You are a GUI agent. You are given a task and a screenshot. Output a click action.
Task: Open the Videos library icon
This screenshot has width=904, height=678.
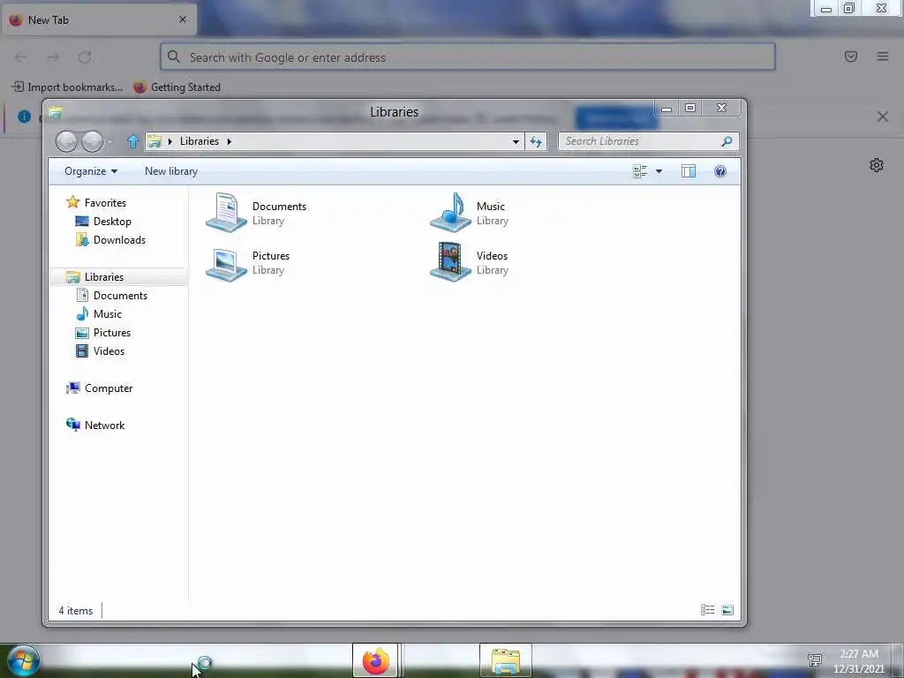point(450,262)
